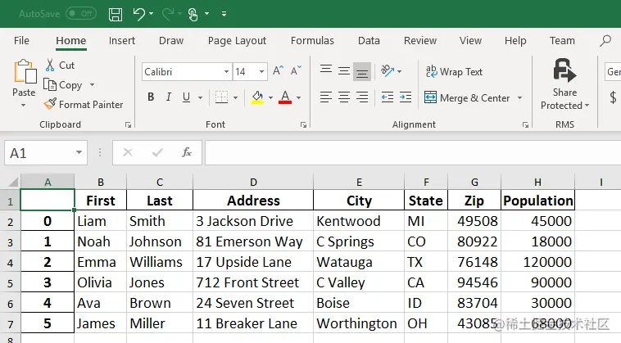
Task: Open the Help tab
Action: point(515,40)
